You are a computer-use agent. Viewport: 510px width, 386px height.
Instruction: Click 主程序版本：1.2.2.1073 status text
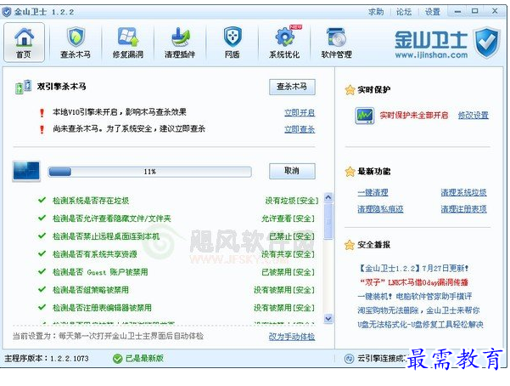pos(47,359)
